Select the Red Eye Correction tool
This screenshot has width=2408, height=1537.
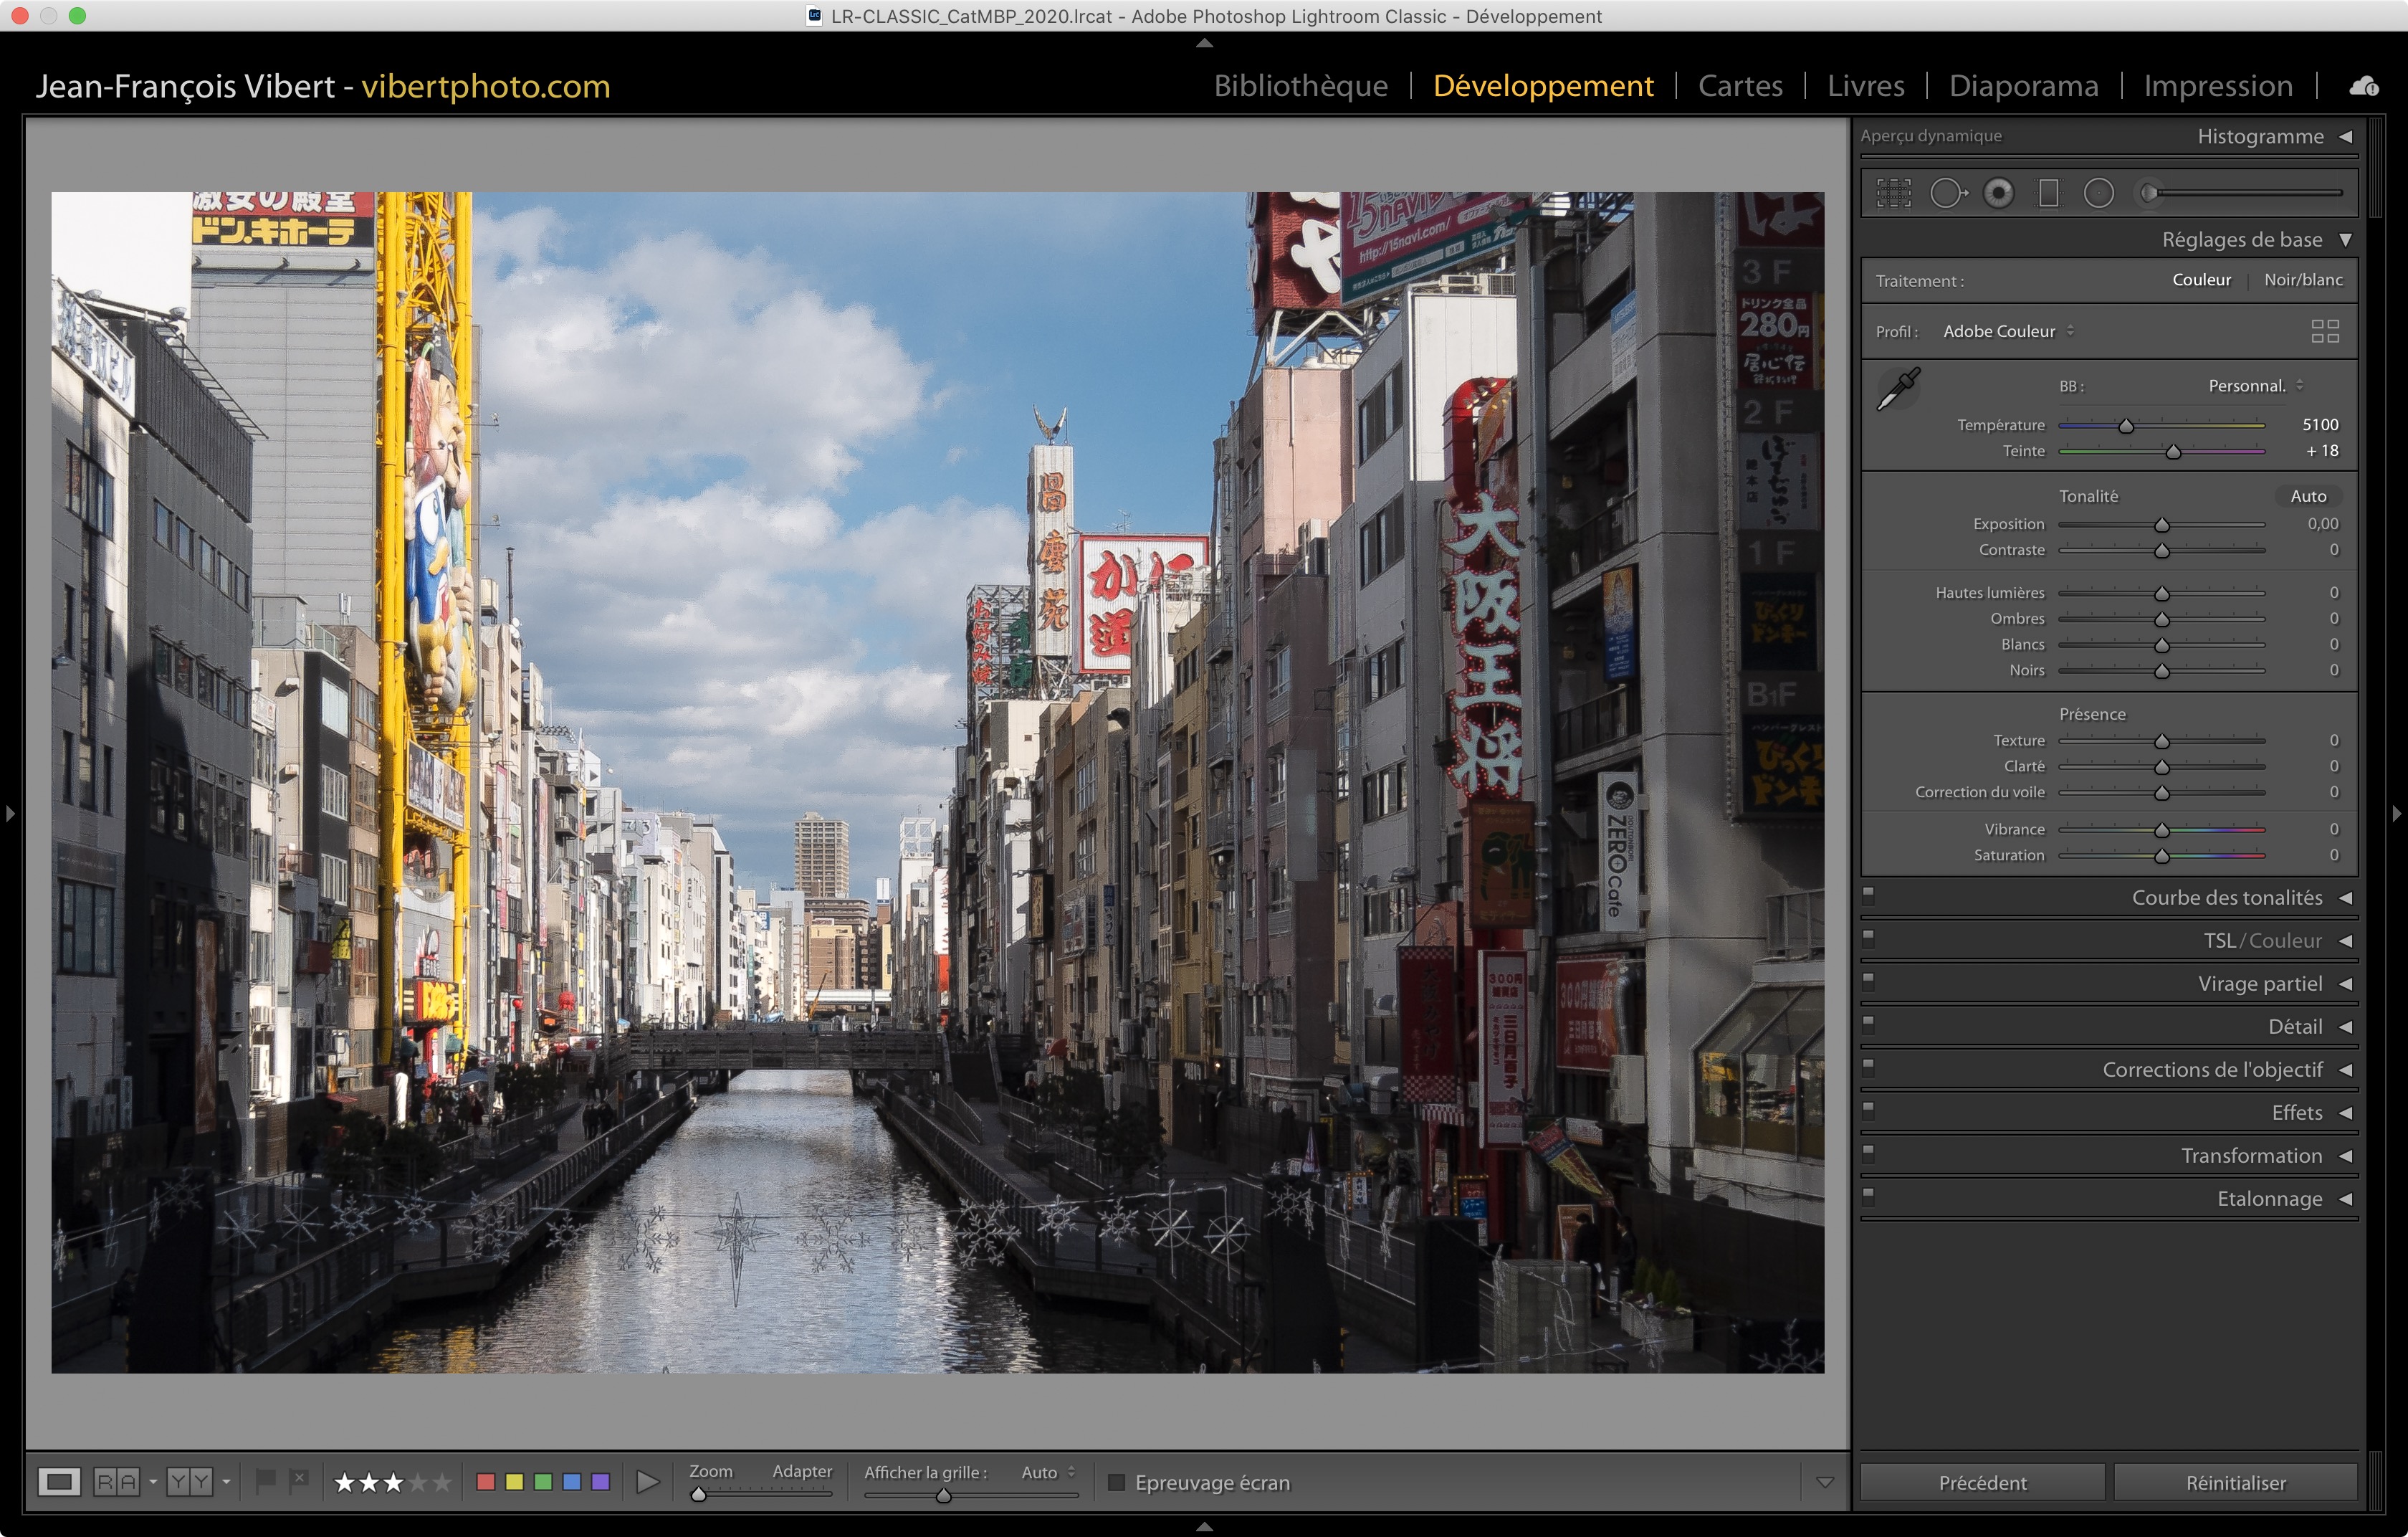coord(1998,193)
